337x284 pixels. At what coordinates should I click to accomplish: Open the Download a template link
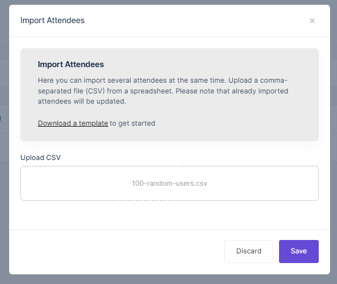tap(73, 123)
